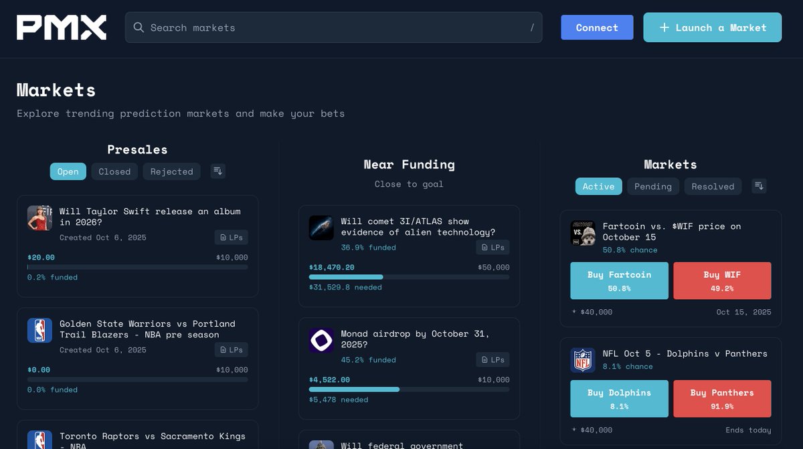Screen dimensions: 803x449
Task: Open Taylor Swift album market title
Action: click(150, 216)
